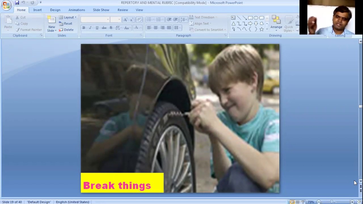Open Clipboard pane launcher
363x204 pixels.
tap(41, 35)
